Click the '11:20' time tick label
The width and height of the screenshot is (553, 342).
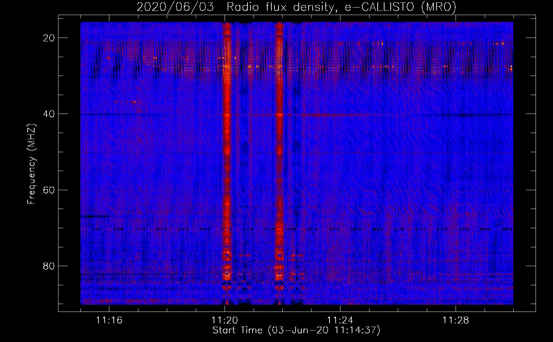(225, 320)
